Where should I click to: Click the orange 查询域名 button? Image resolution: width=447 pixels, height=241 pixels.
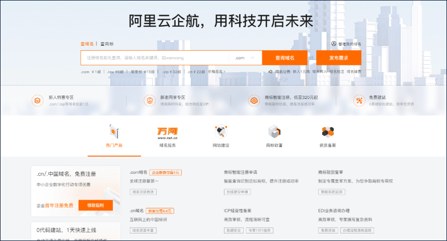click(285, 58)
